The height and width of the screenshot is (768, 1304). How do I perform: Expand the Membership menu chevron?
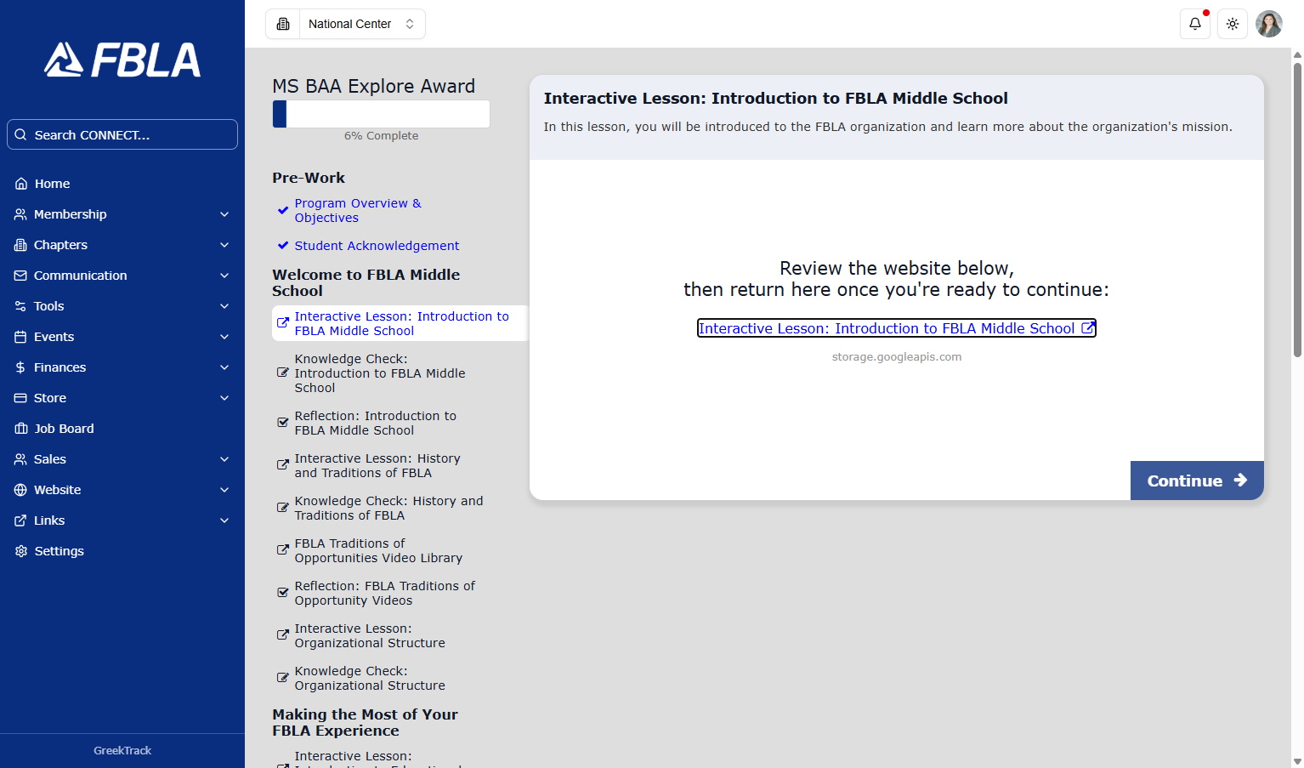click(x=224, y=214)
